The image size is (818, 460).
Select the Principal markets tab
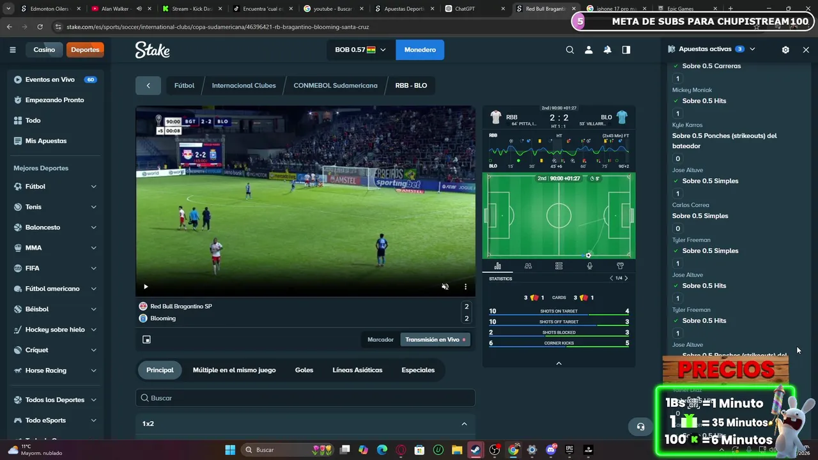(160, 370)
